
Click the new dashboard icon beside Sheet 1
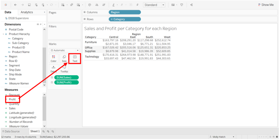tap(48, 131)
